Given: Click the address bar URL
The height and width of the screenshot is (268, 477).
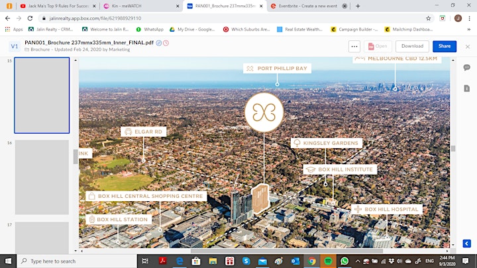Looking at the screenshot, I should 95,19.
